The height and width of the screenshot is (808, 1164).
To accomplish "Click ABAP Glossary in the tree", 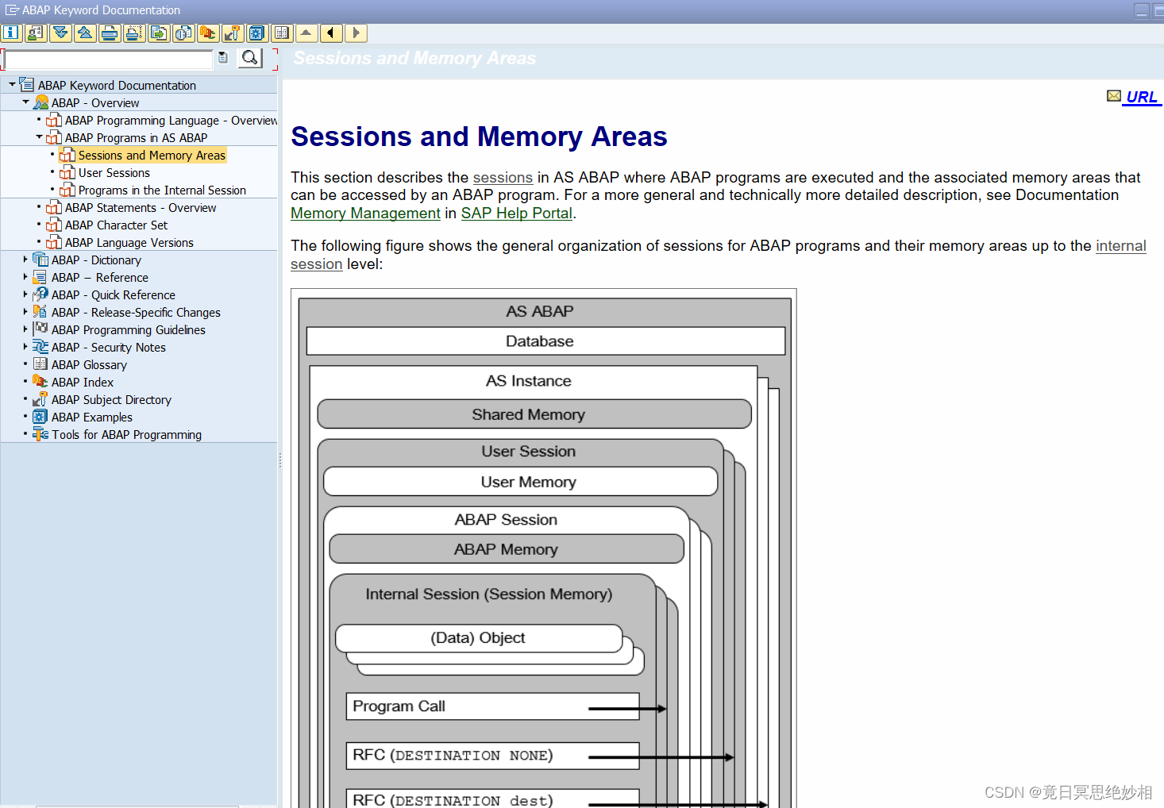I will coord(89,365).
